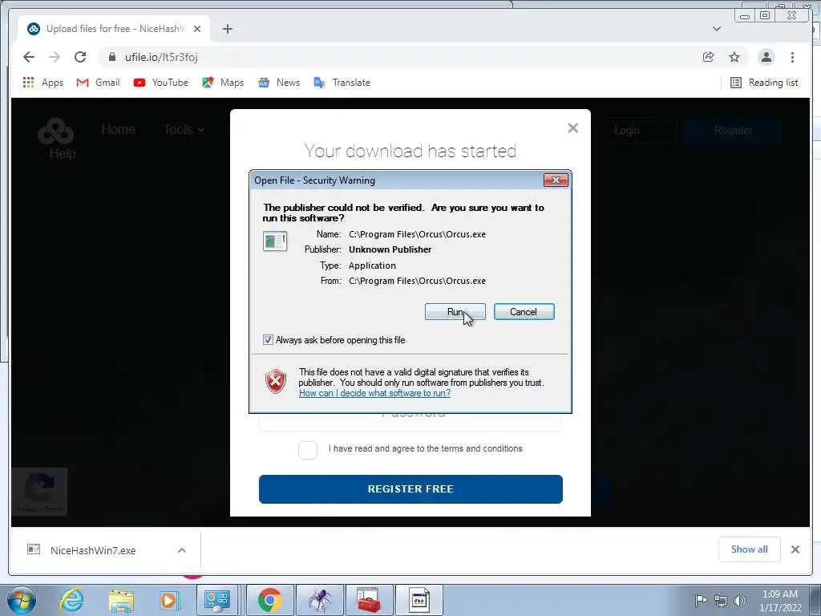The width and height of the screenshot is (821, 616).
Task: Click the browser forward arrow
Action: [x=55, y=57]
